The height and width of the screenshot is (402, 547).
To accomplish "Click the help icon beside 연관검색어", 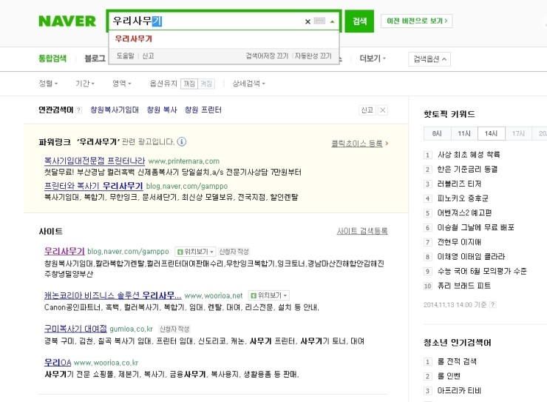I will 78,110.
